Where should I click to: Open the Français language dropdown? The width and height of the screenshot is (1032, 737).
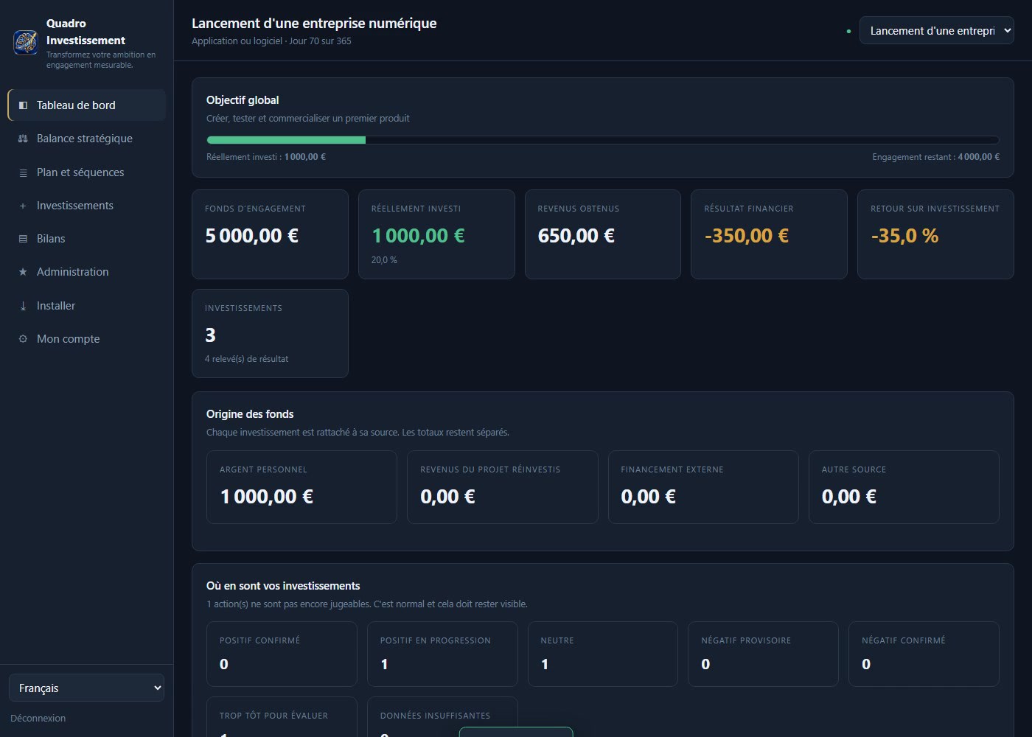86,688
